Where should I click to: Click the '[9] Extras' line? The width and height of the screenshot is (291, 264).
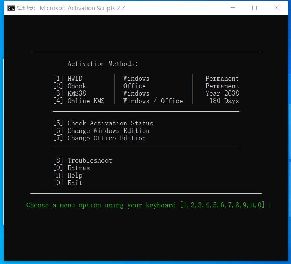coord(72,168)
